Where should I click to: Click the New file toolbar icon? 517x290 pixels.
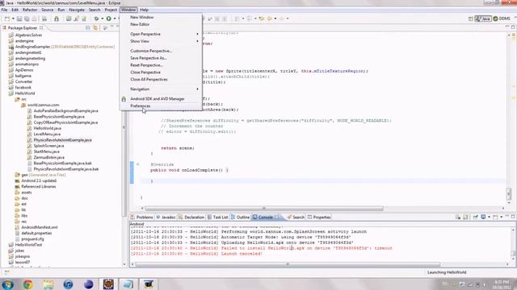pyautogui.click(x=7, y=19)
